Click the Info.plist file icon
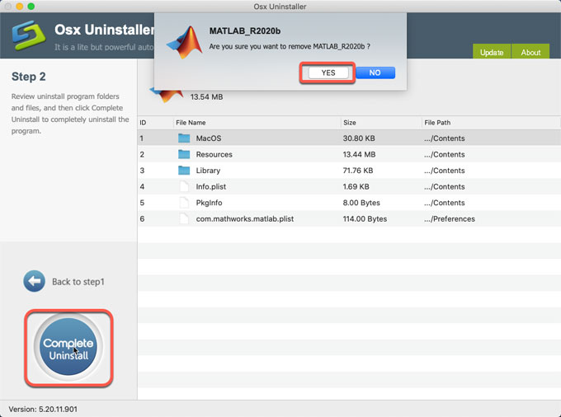Viewport: 561px width, 417px height. 184,186
